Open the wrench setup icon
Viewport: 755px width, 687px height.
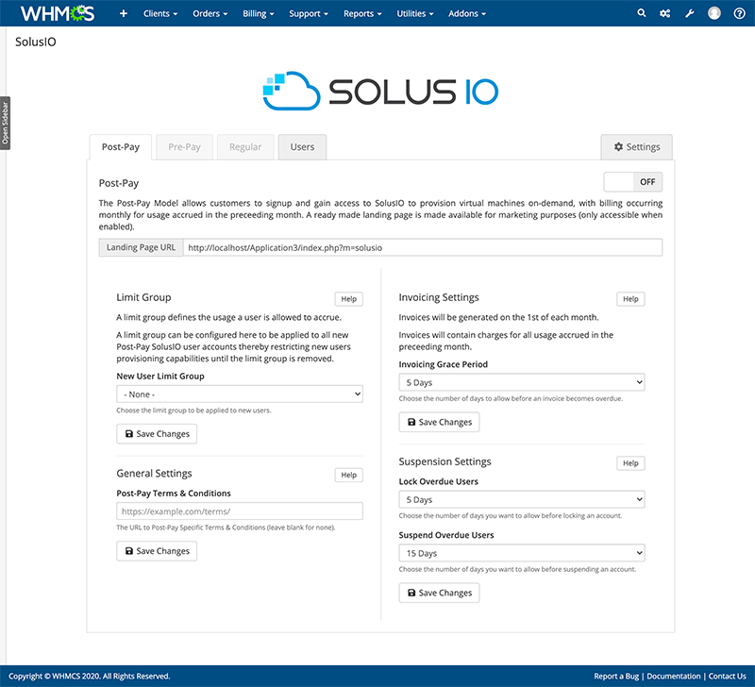click(690, 14)
